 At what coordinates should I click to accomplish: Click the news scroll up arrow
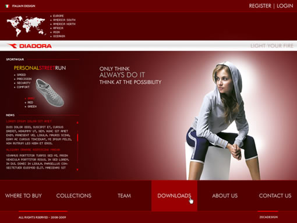[x=77, y=122]
